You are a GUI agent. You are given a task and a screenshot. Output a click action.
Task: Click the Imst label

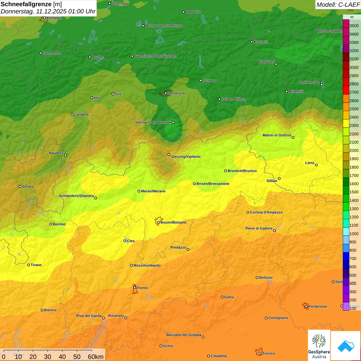pos(98,98)
